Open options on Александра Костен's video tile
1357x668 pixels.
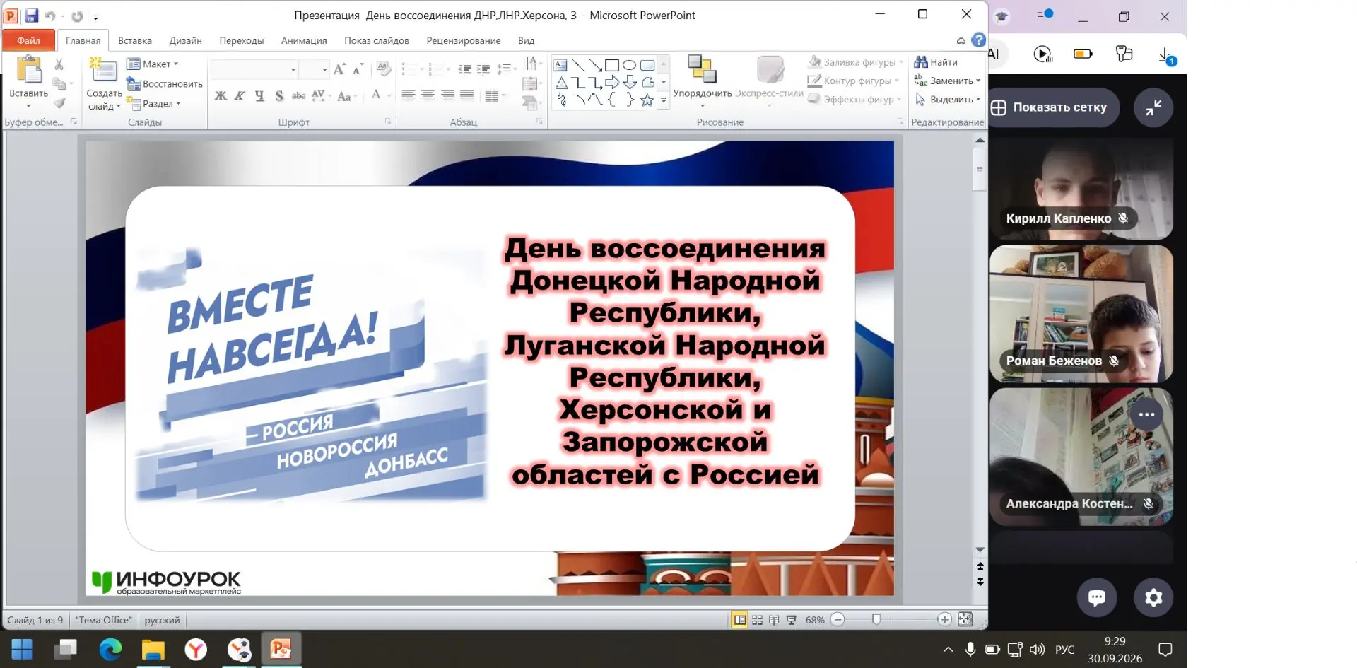click(1147, 415)
